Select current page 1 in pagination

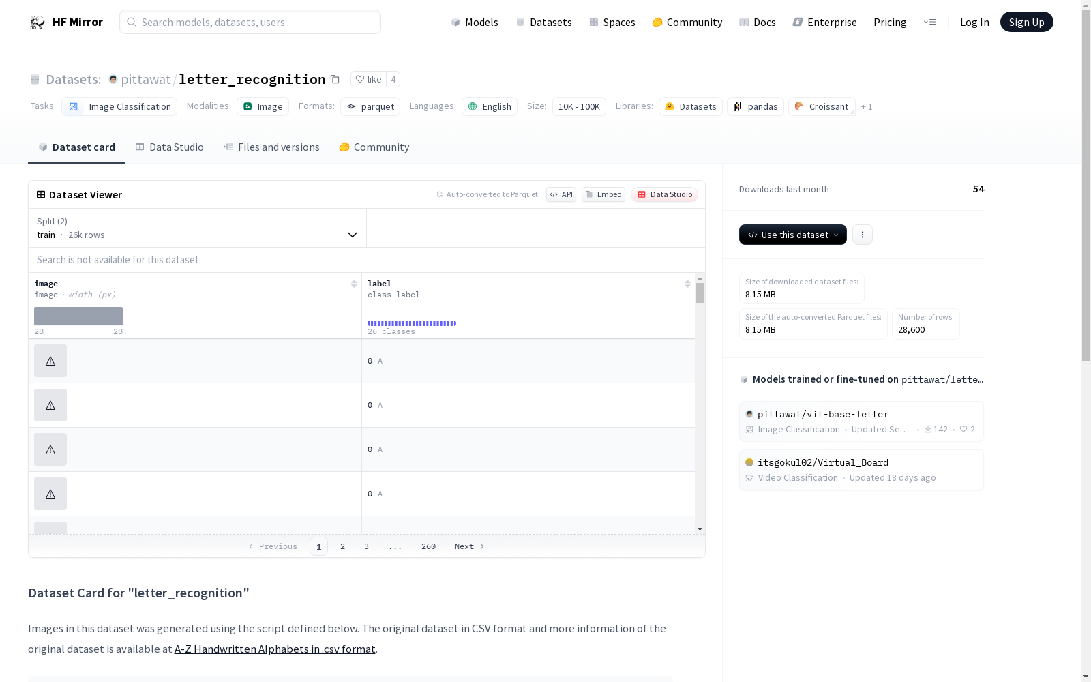[x=318, y=546]
